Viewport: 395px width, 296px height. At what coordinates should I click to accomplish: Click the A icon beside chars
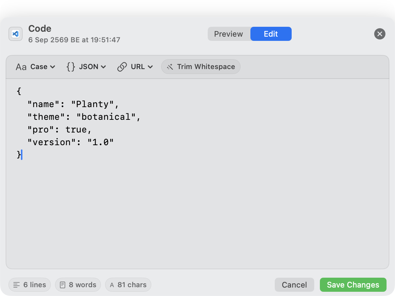click(x=112, y=285)
